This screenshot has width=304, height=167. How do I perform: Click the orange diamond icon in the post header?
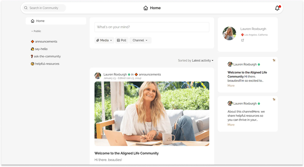136,75
